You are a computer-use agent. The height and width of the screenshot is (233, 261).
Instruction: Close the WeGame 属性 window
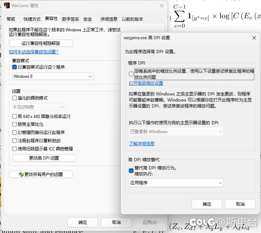point(161,6)
